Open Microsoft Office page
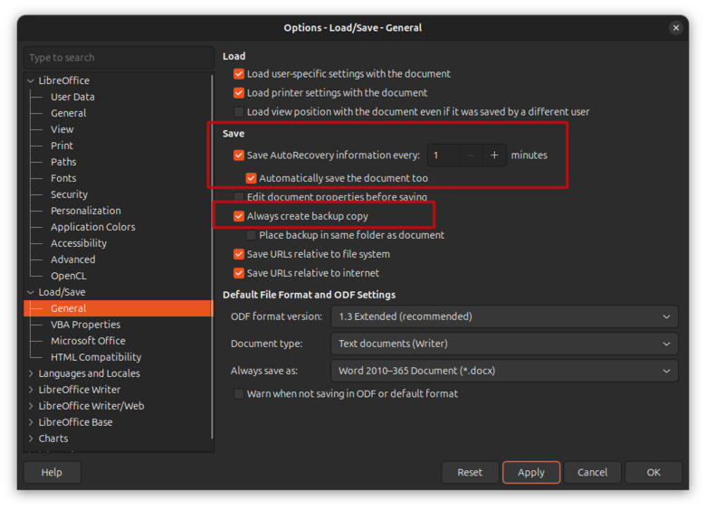 (x=88, y=341)
